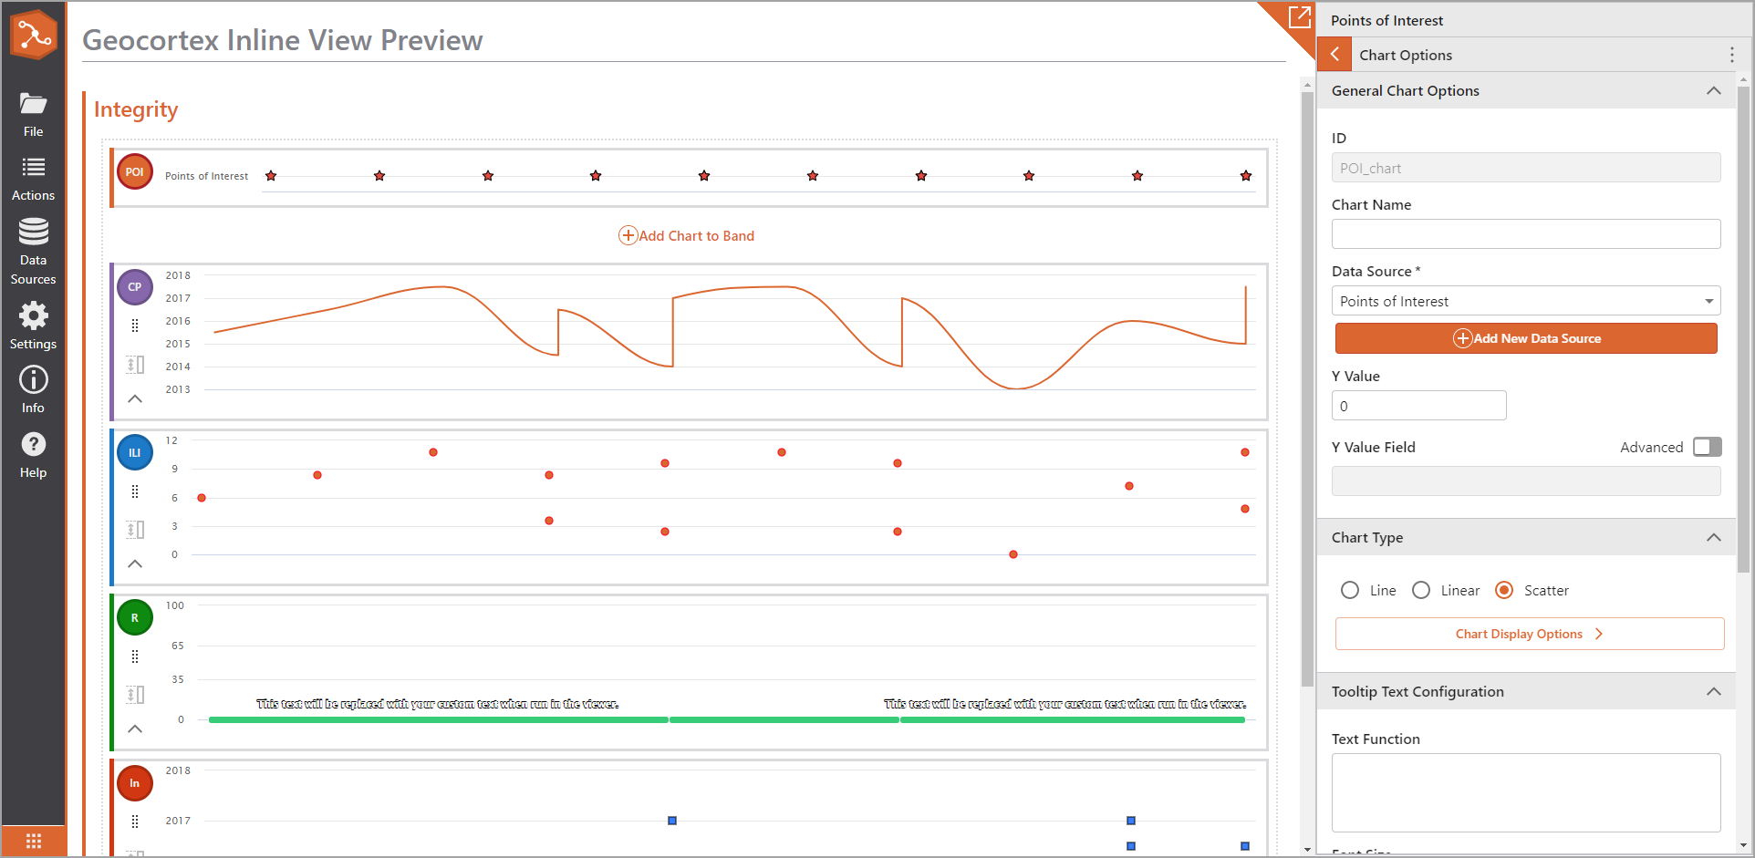Open Chart Display Options
Image resolution: width=1755 pixels, height=858 pixels.
click(x=1530, y=634)
